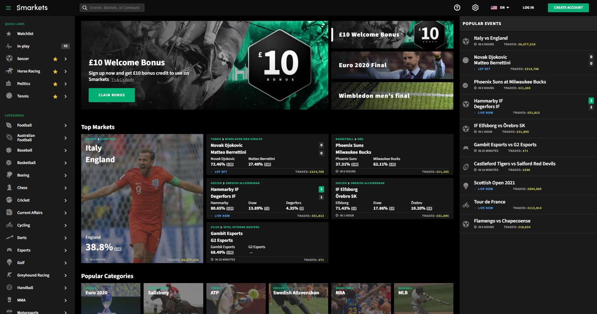
Task: Click the Claim Bonus button
Action: pyautogui.click(x=111, y=95)
